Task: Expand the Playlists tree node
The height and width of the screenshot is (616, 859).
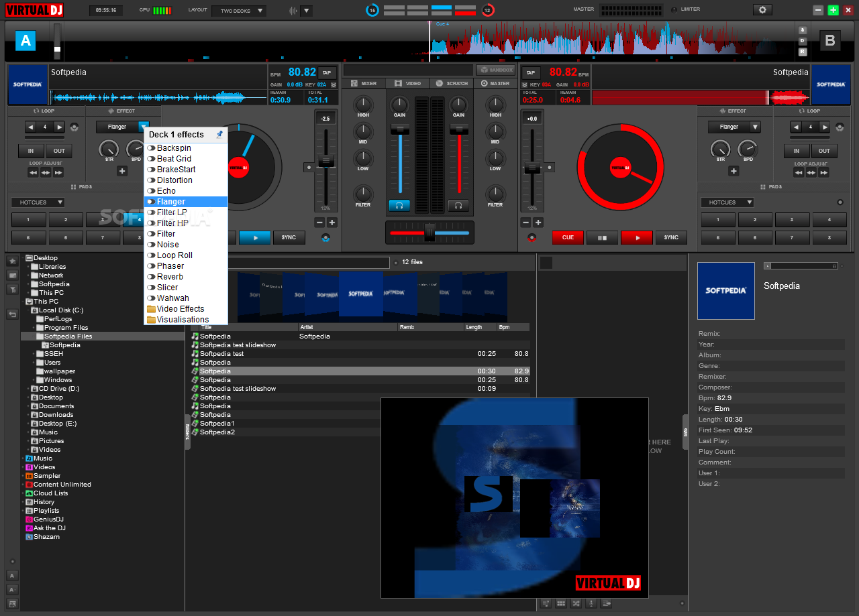Action: coord(23,511)
